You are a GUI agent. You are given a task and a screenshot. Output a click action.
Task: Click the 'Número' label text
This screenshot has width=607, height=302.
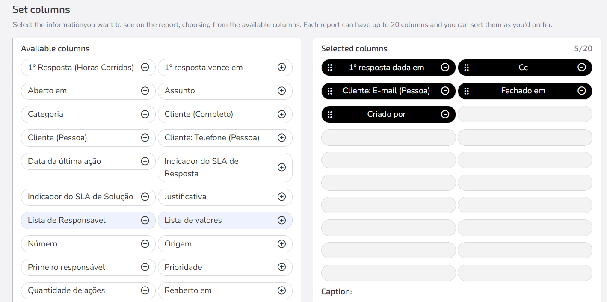(42, 244)
